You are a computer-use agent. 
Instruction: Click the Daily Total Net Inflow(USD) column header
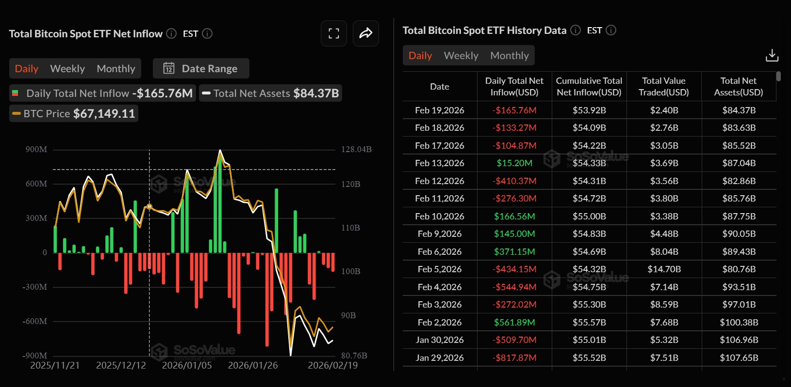pos(514,86)
